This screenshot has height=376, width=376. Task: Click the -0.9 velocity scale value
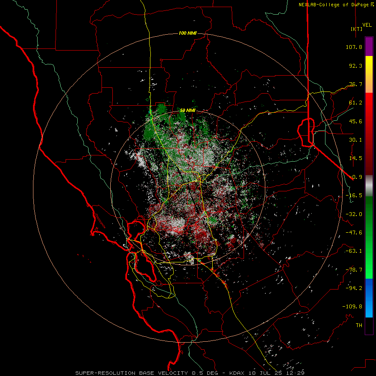coord(356,177)
